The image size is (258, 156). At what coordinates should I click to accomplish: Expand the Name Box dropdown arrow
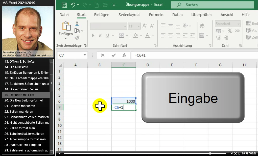[x=85, y=55]
